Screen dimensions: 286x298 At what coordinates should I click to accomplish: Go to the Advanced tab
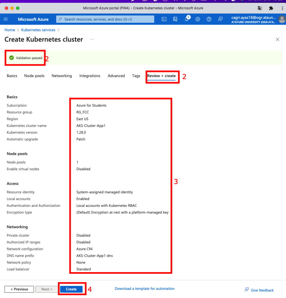pyautogui.click(x=116, y=76)
